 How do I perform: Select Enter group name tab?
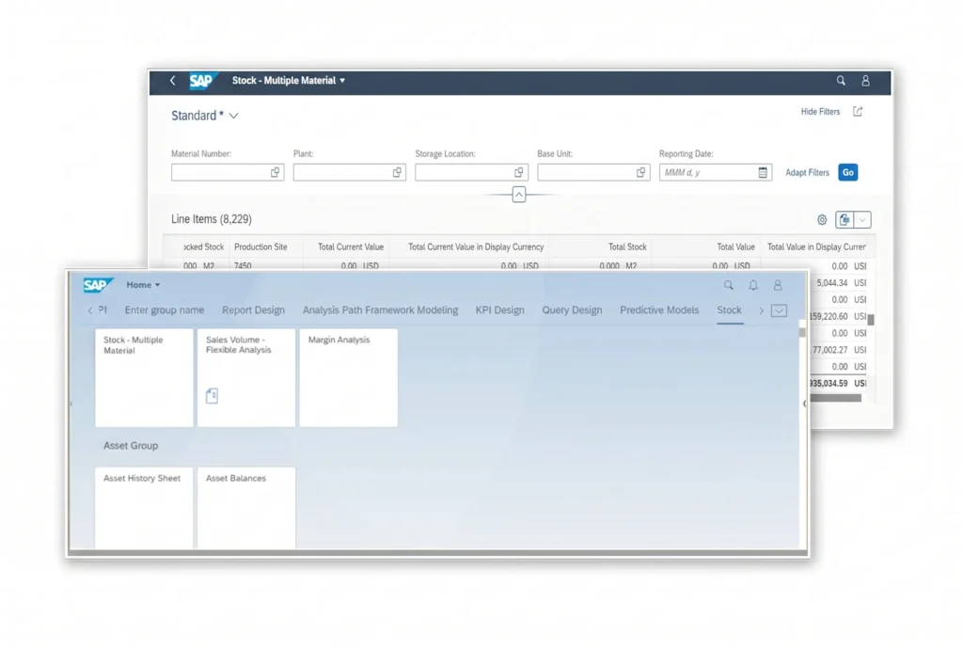pyautogui.click(x=164, y=310)
